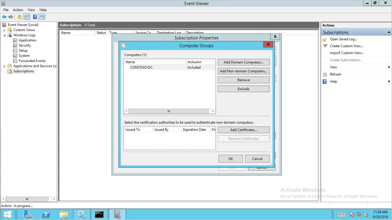Click the Add Certificates button
Viewport: 392px width, 220px height.
pos(244,130)
